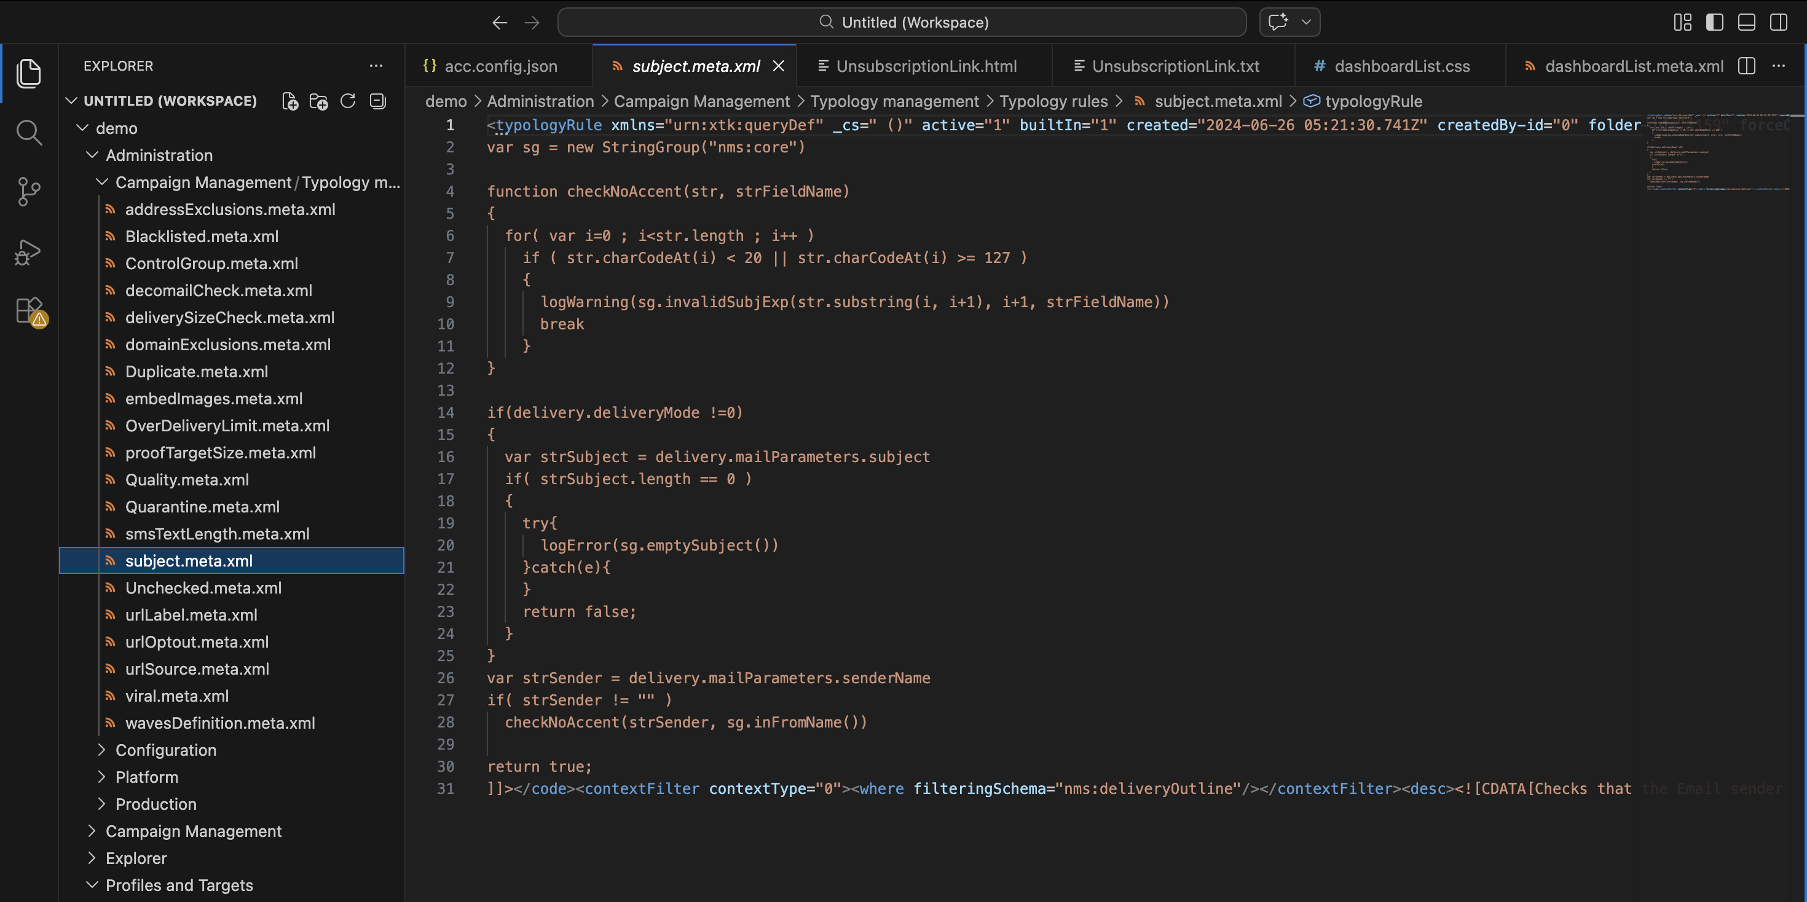Click the New File icon in explorer
1807x902 pixels.
pos(289,101)
